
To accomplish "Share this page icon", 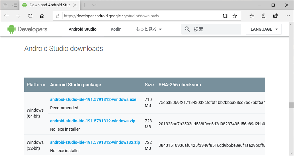I will point(275,16).
